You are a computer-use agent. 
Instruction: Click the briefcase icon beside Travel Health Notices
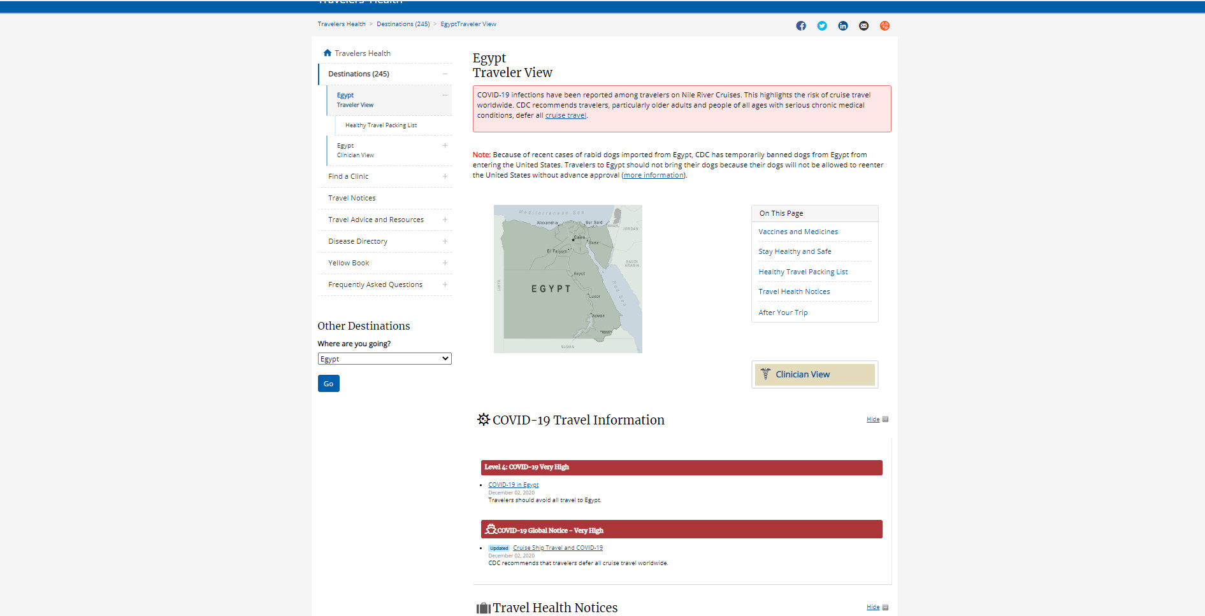[x=483, y=608]
